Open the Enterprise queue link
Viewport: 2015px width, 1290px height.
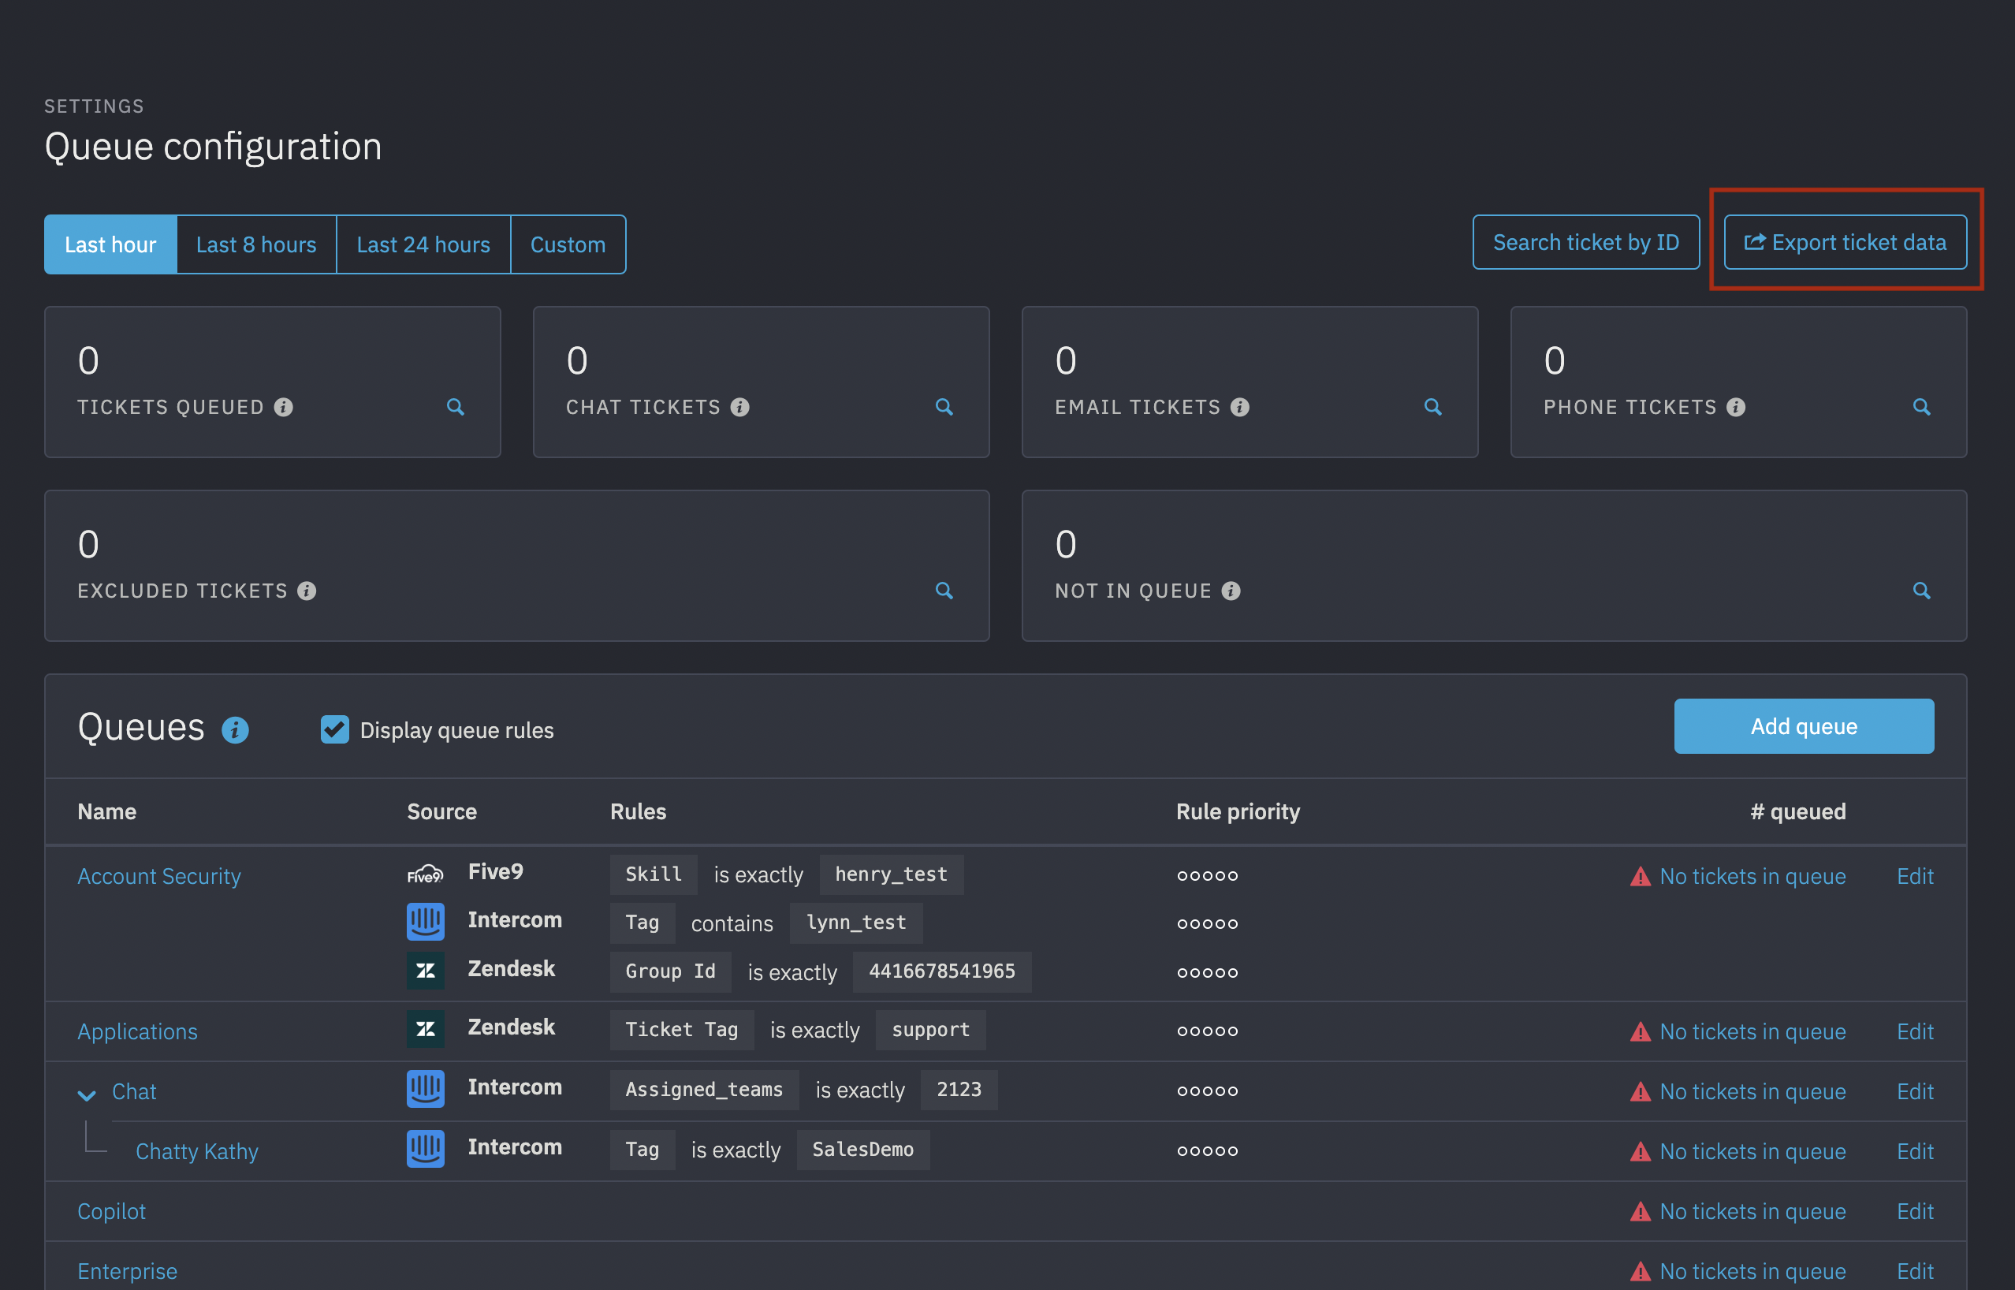click(127, 1272)
